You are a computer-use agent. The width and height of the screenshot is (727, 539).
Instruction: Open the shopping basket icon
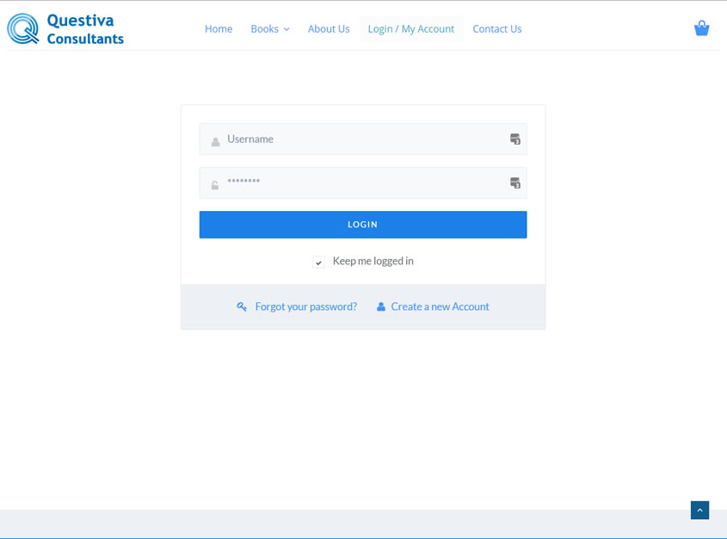701,28
